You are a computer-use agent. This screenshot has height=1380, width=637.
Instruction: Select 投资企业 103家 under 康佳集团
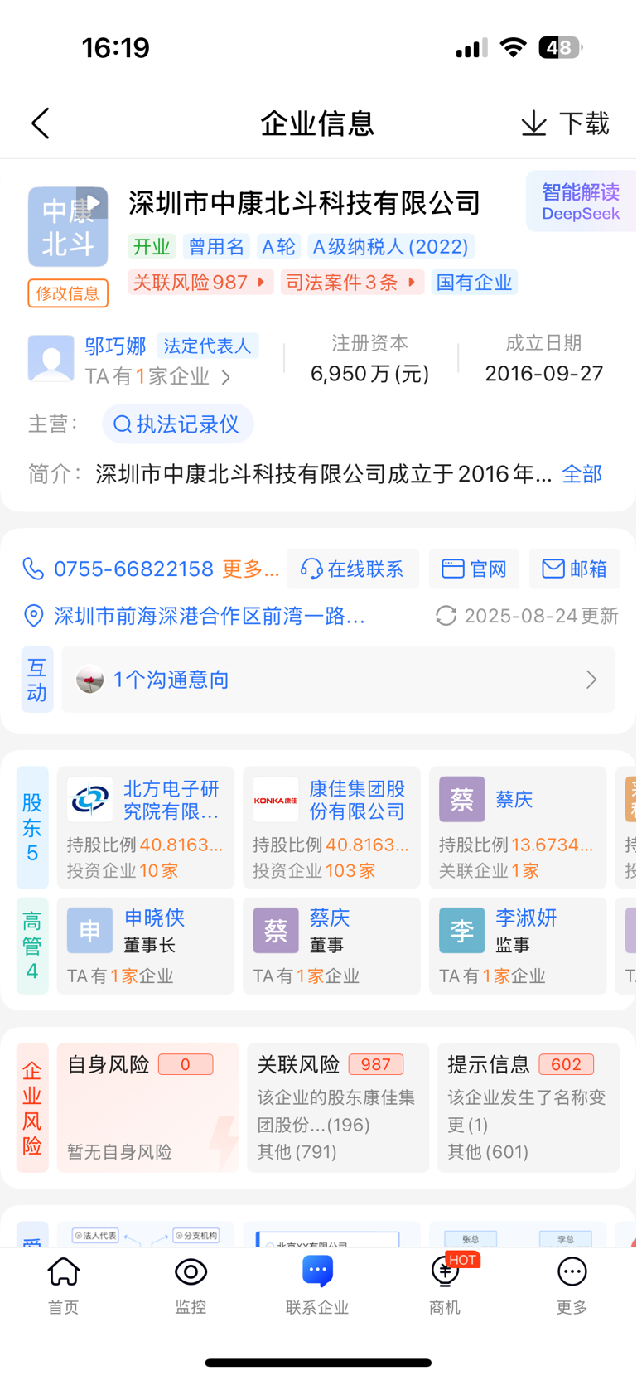(x=314, y=871)
